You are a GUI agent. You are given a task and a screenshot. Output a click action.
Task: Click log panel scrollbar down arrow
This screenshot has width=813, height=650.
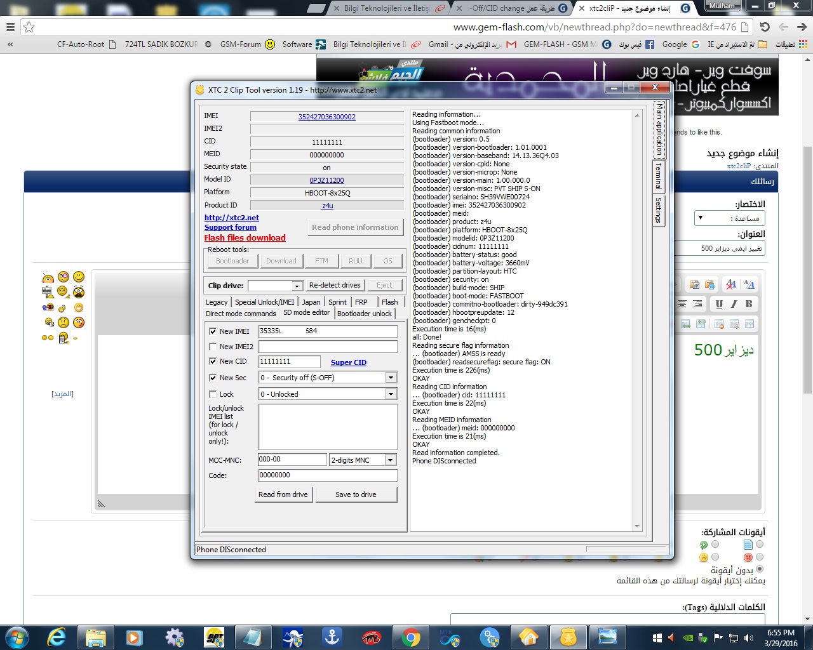coord(637,526)
